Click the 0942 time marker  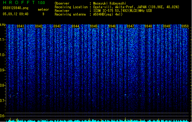tap(39, 26)
